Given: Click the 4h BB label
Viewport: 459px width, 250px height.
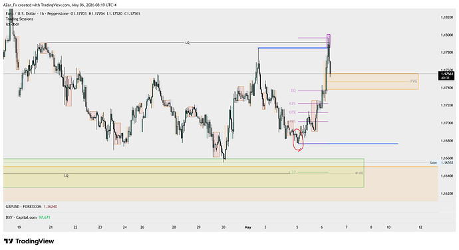Looking at the screenshot, I should pyautogui.click(x=359, y=174).
